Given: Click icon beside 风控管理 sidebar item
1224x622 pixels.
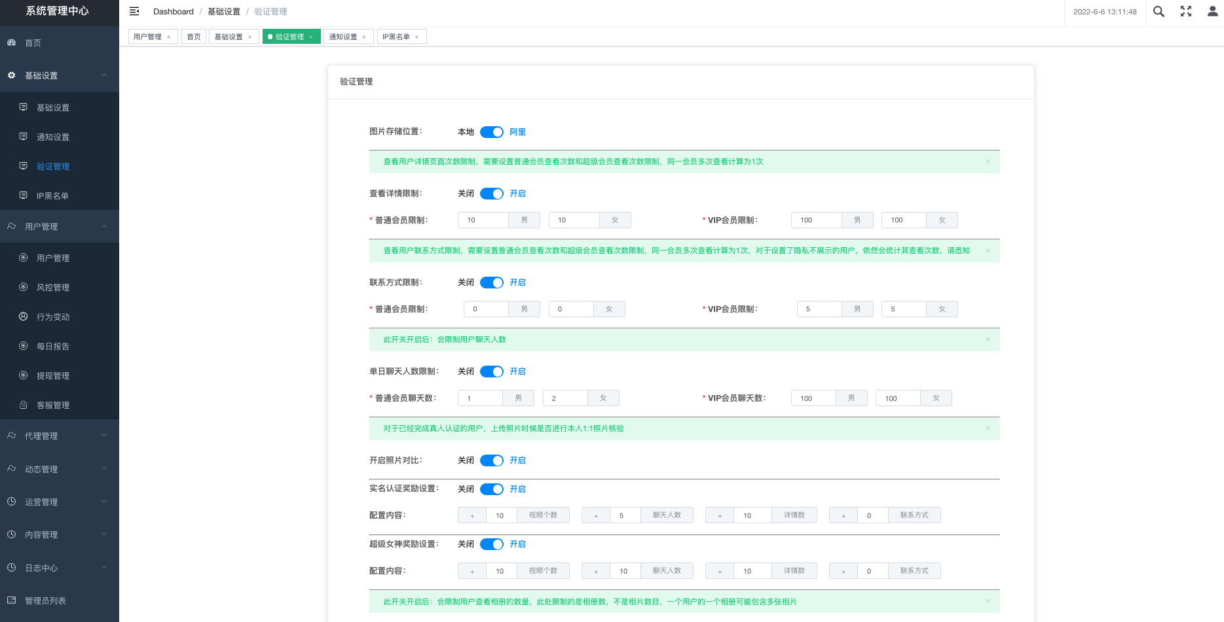Looking at the screenshot, I should pos(24,287).
